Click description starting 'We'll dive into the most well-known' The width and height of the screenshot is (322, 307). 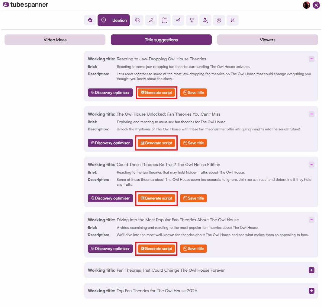pos(213,235)
